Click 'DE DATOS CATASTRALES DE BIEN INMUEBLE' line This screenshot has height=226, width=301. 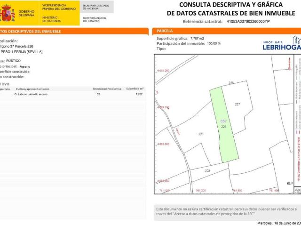pos(231,13)
